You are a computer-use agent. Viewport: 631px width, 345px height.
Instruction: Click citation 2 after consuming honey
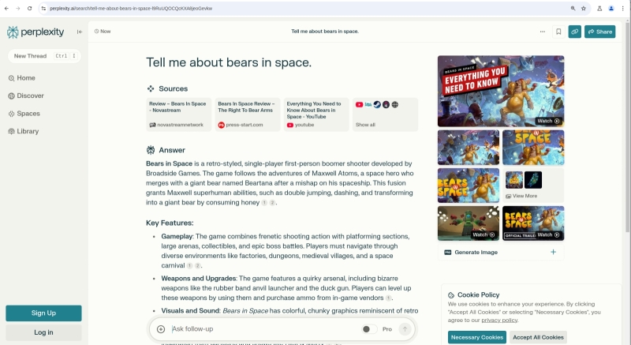[272, 202]
